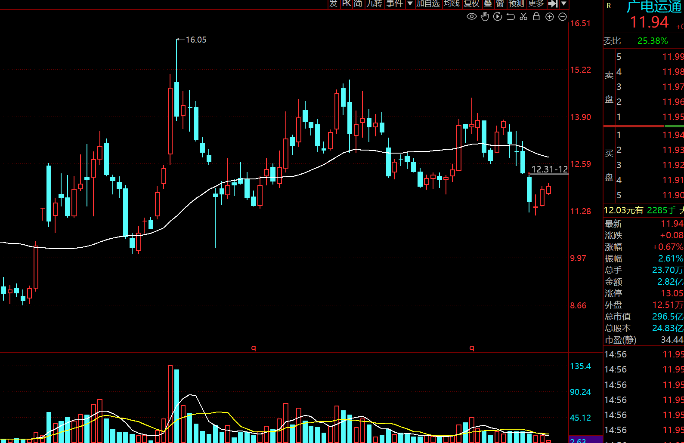This screenshot has width=684, height=443.
Task: Click the 16.05 high price marker
Action: [196, 40]
